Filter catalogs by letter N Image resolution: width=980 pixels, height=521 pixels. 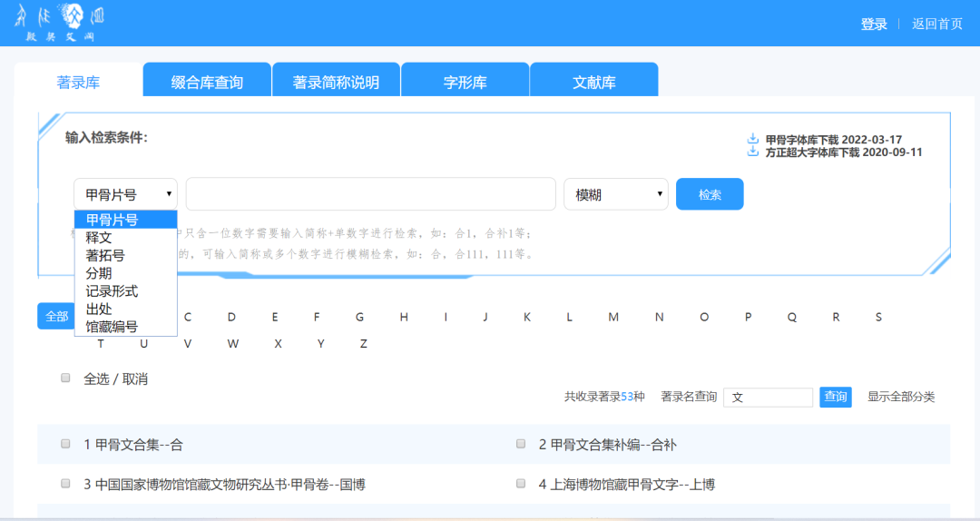coord(660,317)
